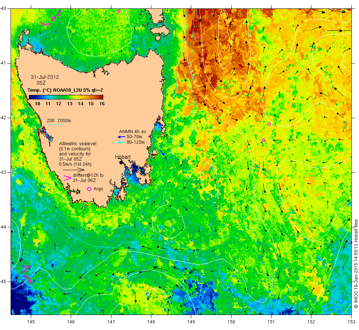Click the longitude axis label '153'
Image resolution: width=359 pixels, height=330 pixels.
click(351, 322)
